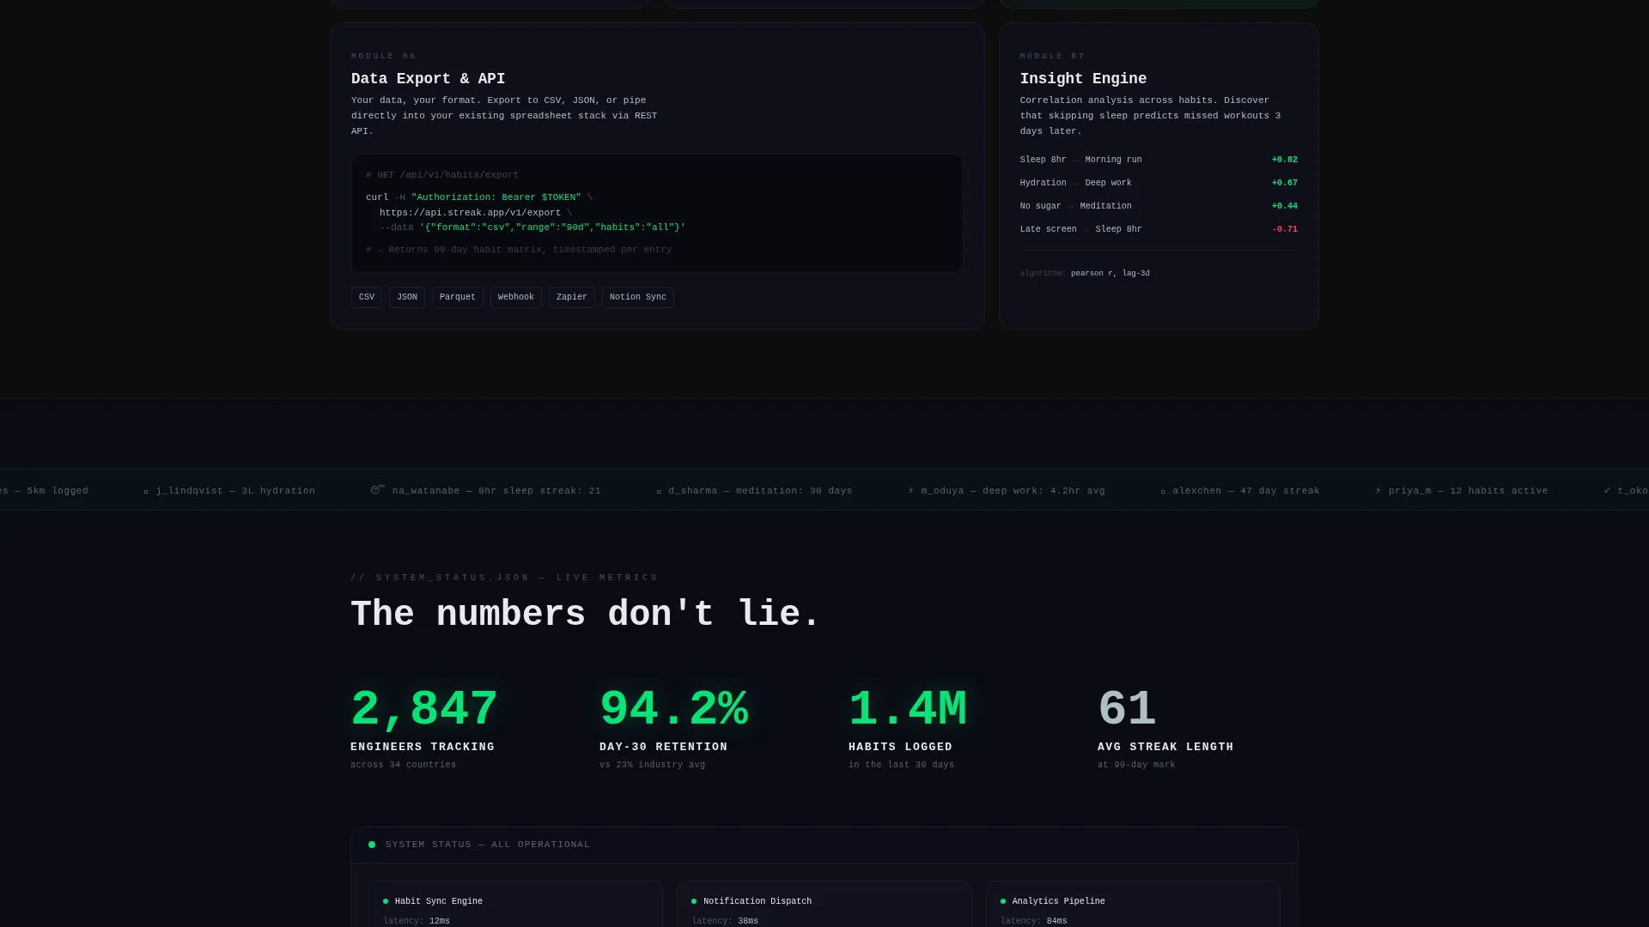Image resolution: width=1649 pixels, height=927 pixels.
Task: Click the +0.82 correlation value
Action: (x=1285, y=160)
